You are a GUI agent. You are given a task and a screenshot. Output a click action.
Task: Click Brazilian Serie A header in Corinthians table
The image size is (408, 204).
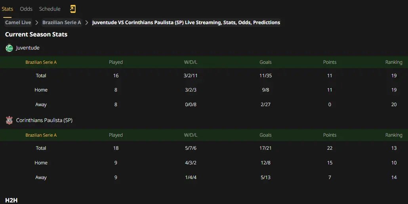(x=41, y=135)
